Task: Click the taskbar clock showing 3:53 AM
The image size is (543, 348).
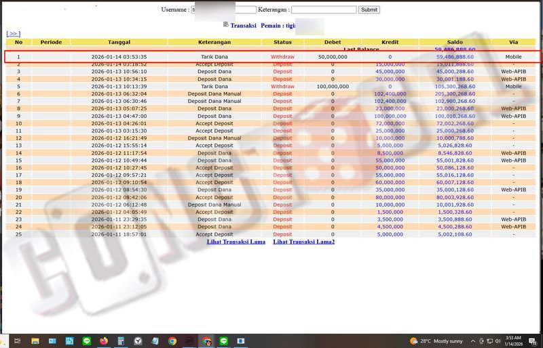Action: point(513,341)
